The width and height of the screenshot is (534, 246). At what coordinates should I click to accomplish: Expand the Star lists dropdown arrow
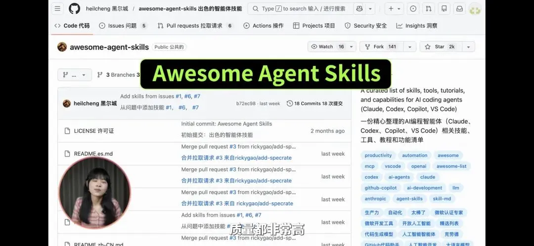(x=468, y=47)
